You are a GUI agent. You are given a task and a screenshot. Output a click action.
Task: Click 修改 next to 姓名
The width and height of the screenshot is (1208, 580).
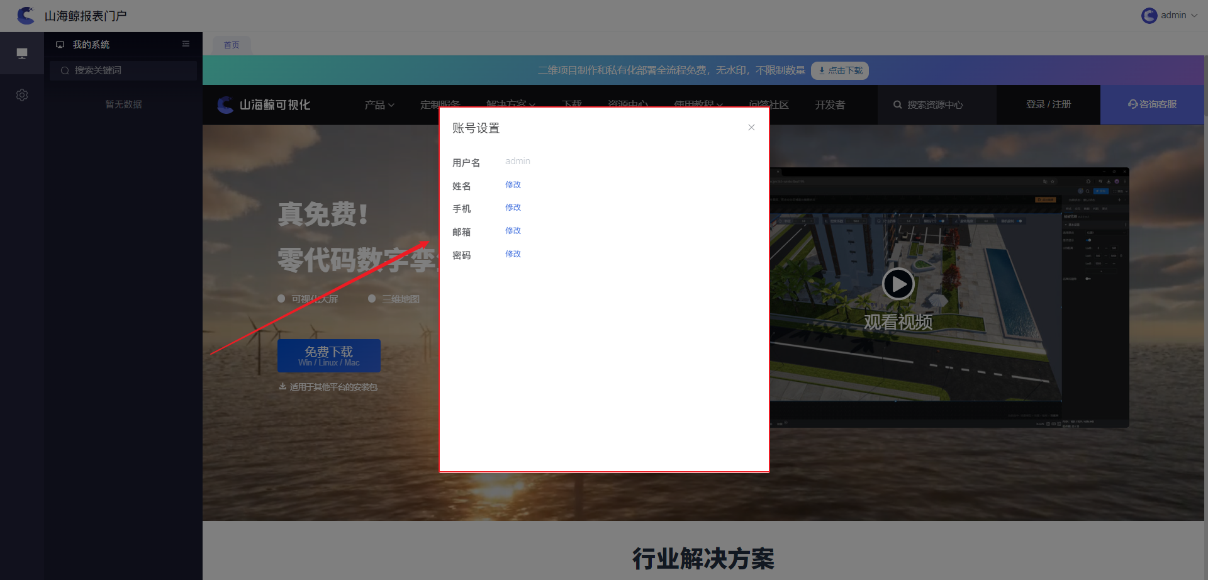[513, 185]
